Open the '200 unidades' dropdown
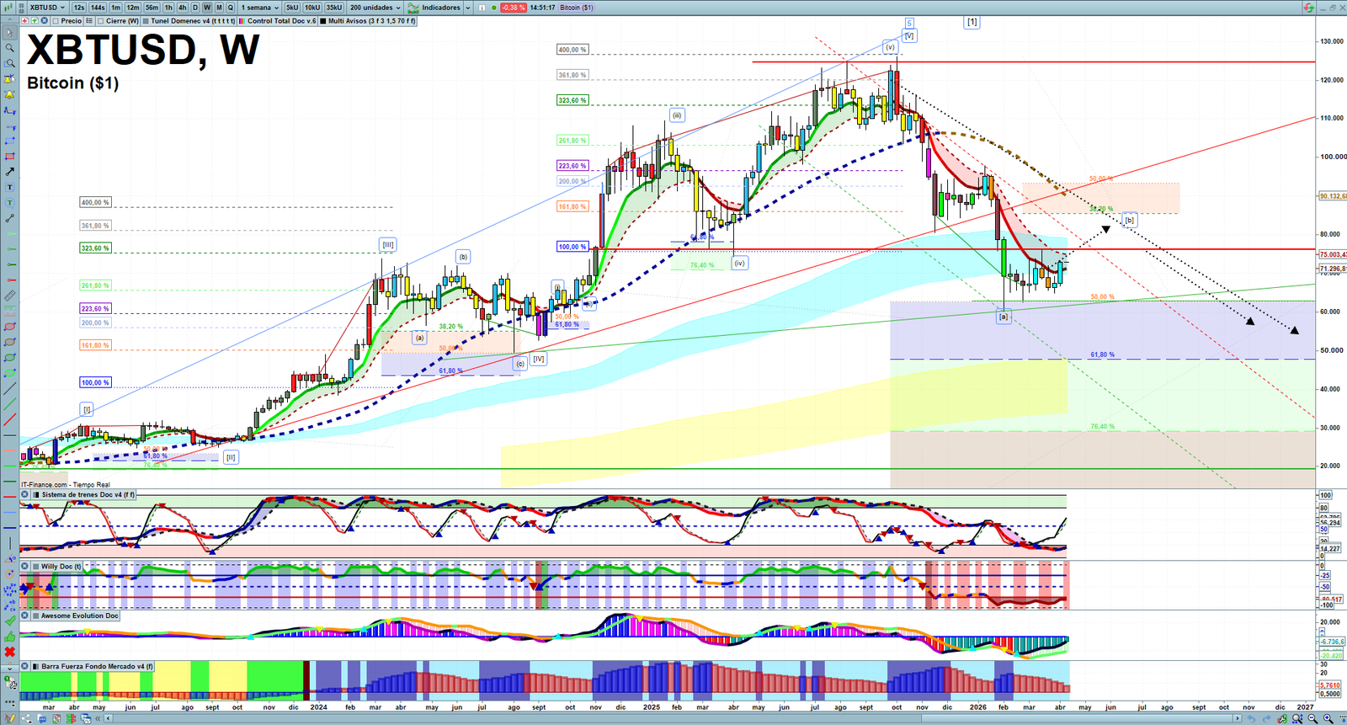The image size is (1347, 725). (374, 8)
